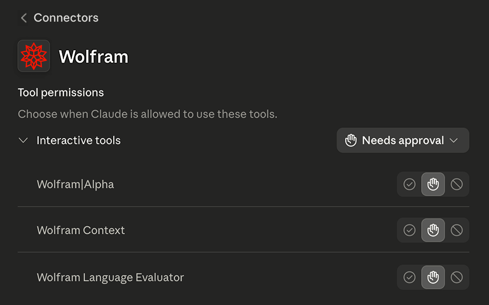This screenshot has width=489, height=305.
Task: Select the Wolfram|Alpha tool row label
Action: coord(76,184)
